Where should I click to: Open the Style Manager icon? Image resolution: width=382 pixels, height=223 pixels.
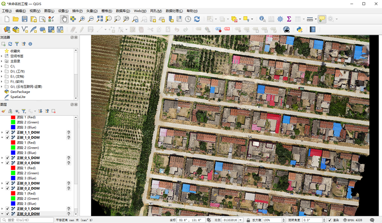pyautogui.click(x=51, y=19)
